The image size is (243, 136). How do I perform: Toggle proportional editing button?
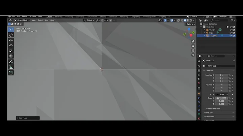click(111, 21)
